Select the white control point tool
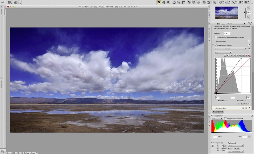Image resolution: width=254 pixels, height=154 pixels. [x=198, y=2]
